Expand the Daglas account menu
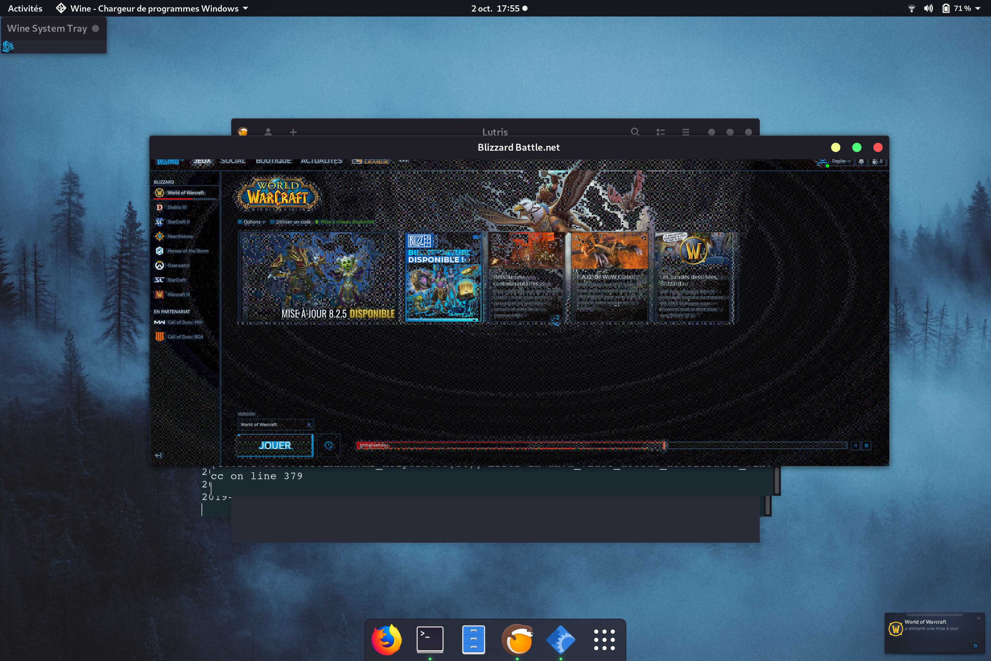The width and height of the screenshot is (991, 661). coord(840,162)
